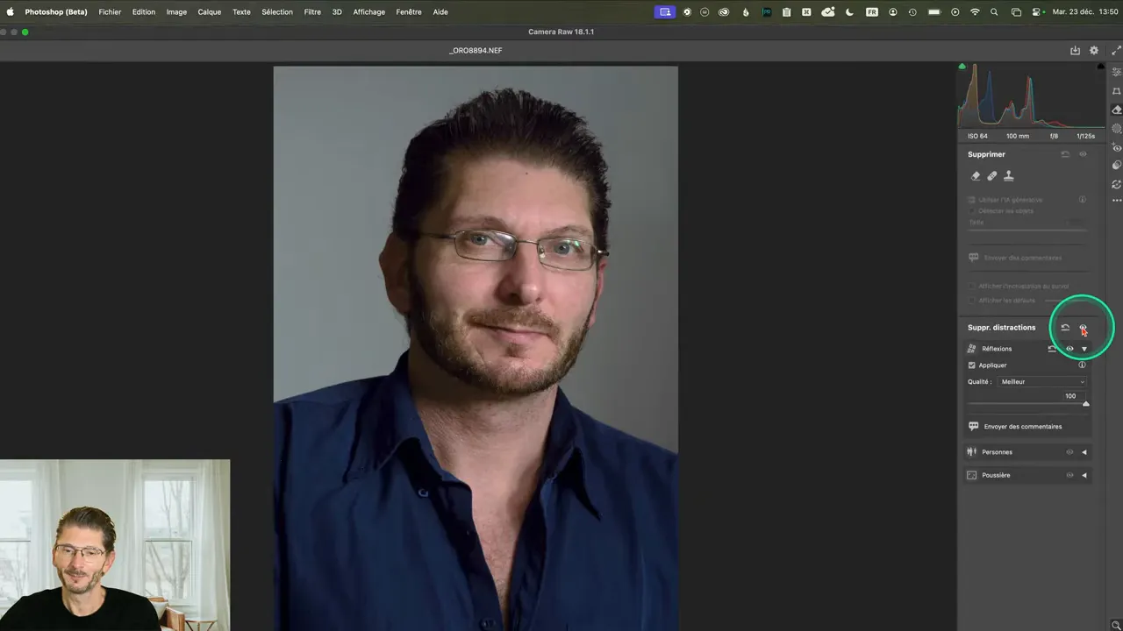Toggle the Personnes visibility eye
1123x631 pixels.
1069,451
